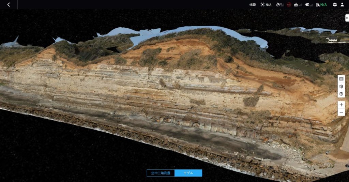This screenshot has width=349, height=182.
Task: Click the 構築 label in top bar
Action: coord(252,4)
